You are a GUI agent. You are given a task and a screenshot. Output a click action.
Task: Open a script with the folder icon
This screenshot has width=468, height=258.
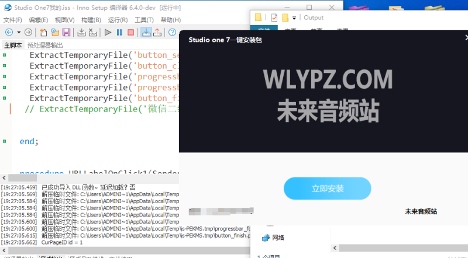click(54, 32)
